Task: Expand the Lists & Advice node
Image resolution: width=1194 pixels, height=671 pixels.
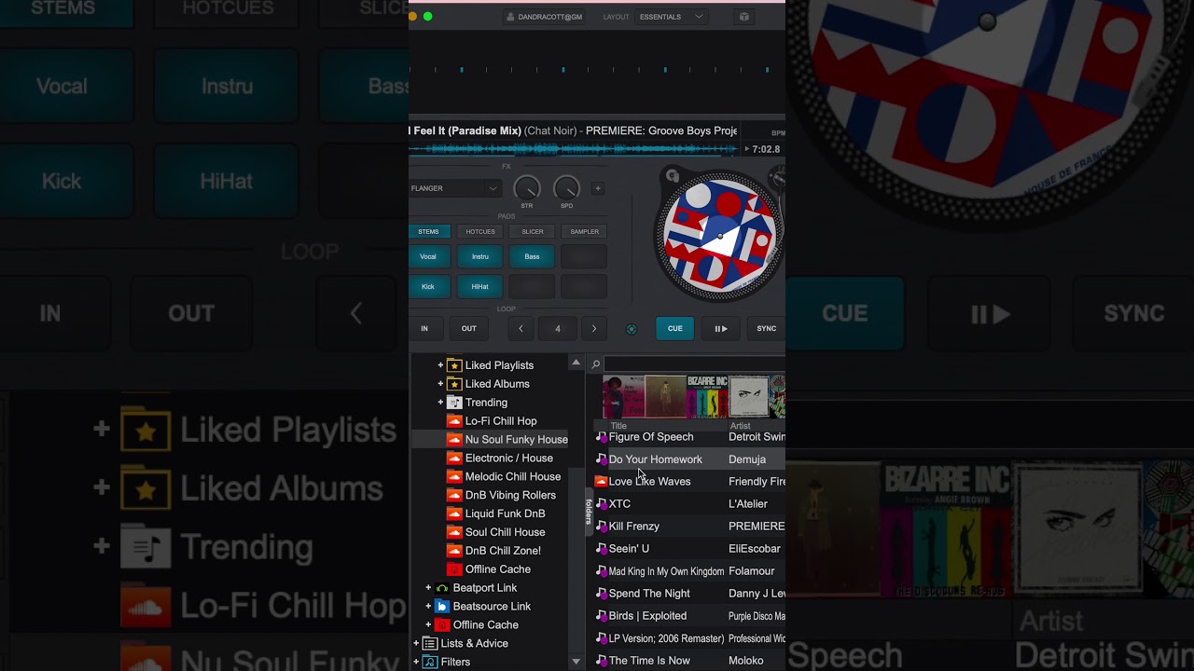Action: [416, 644]
